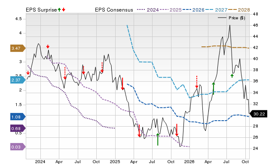Click the green surprise arrow near April 2026
Image resolution: width=275 pixels, height=164 pixels.
(x=214, y=88)
